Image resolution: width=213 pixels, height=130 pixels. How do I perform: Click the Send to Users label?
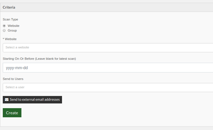tap(13, 79)
